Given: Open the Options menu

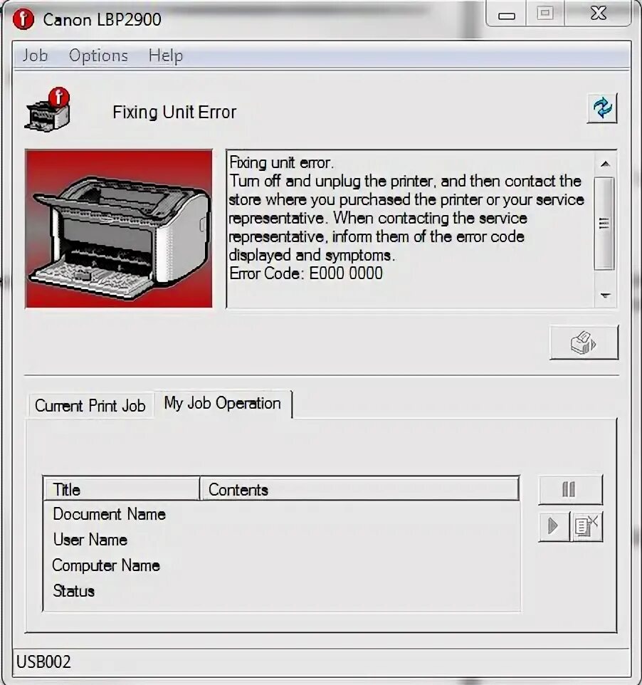Looking at the screenshot, I should (x=98, y=56).
